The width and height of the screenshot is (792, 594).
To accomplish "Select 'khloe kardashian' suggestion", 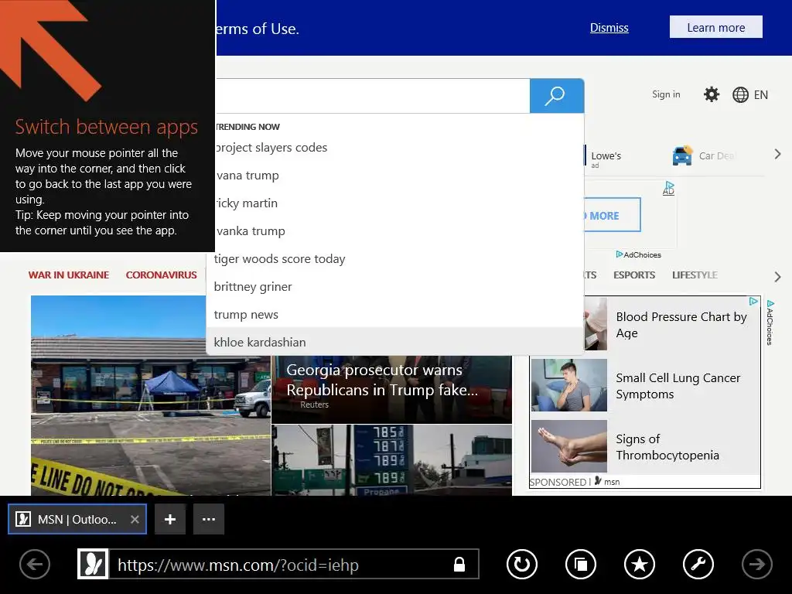I will pyautogui.click(x=395, y=342).
